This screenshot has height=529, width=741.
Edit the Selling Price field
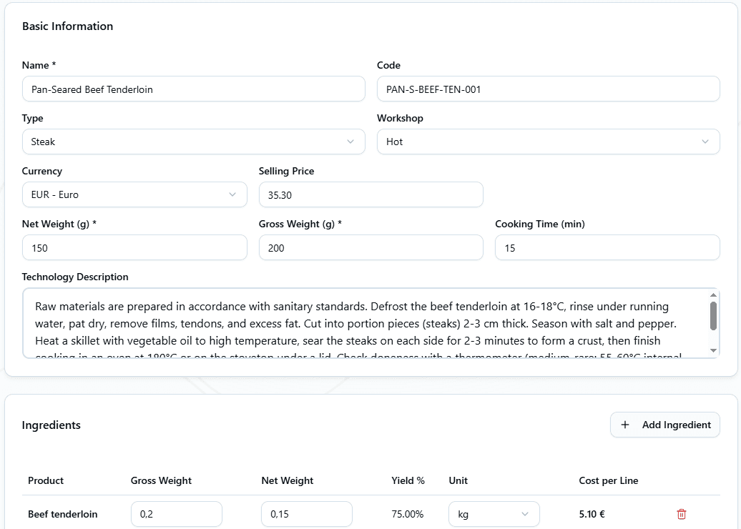(370, 194)
